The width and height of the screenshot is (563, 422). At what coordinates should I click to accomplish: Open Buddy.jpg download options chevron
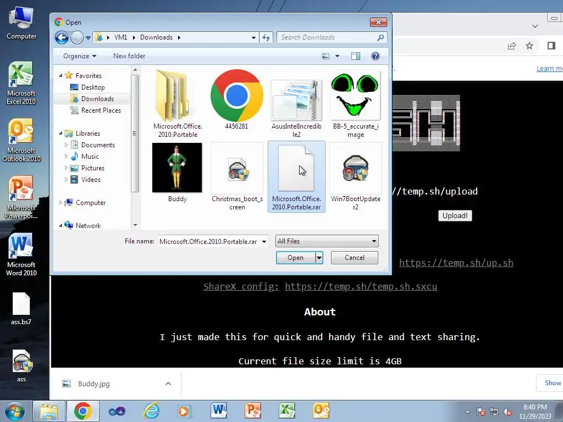tap(168, 384)
